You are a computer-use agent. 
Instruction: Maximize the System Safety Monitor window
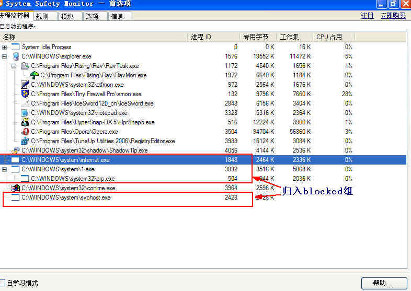[393, 4]
